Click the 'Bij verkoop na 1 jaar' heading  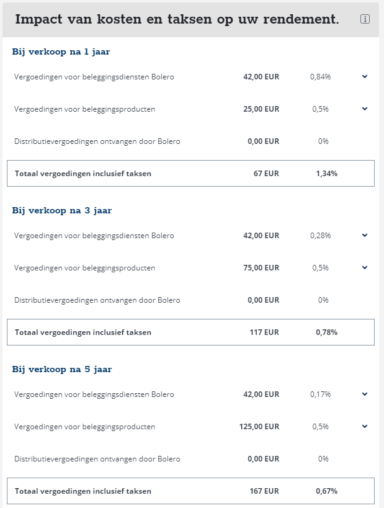61,52
